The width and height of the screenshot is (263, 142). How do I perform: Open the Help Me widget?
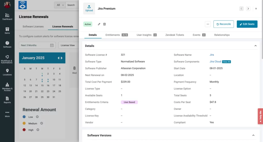260,116
